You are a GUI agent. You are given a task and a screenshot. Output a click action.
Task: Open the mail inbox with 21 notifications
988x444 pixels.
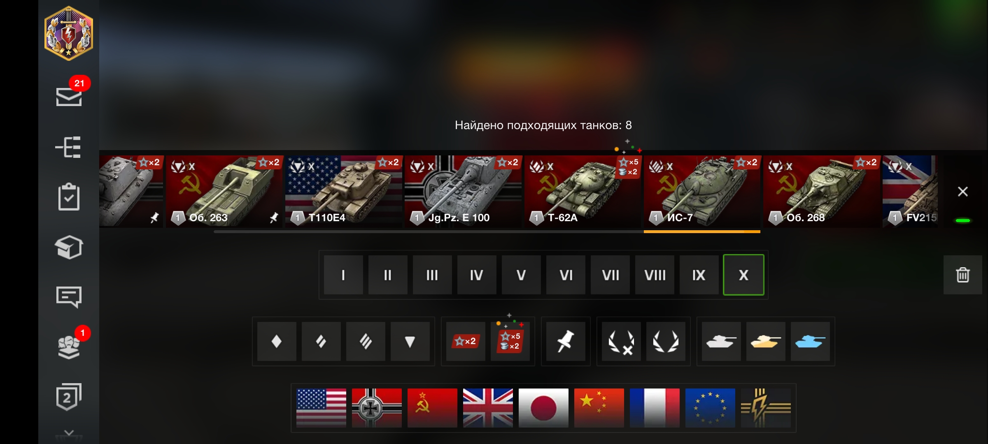pyautogui.click(x=69, y=96)
